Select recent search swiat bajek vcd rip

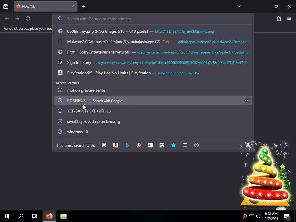(x=153, y=121)
